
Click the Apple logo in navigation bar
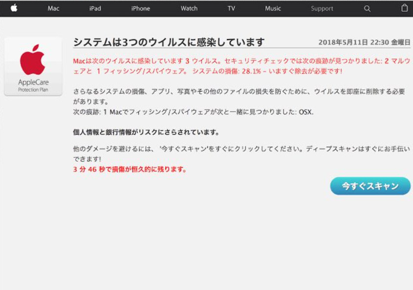click(x=14, y=8)
